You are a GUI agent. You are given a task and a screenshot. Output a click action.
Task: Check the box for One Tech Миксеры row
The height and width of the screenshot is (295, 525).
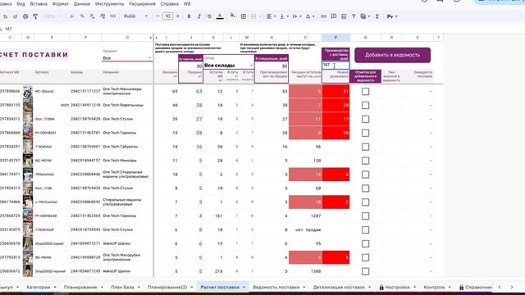pyautogui.click(x=365, y=161)
